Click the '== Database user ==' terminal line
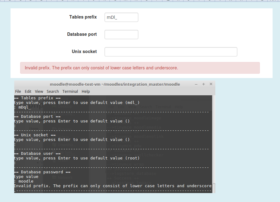This screenshot has height=202, width=280. [x=37, y=153]
